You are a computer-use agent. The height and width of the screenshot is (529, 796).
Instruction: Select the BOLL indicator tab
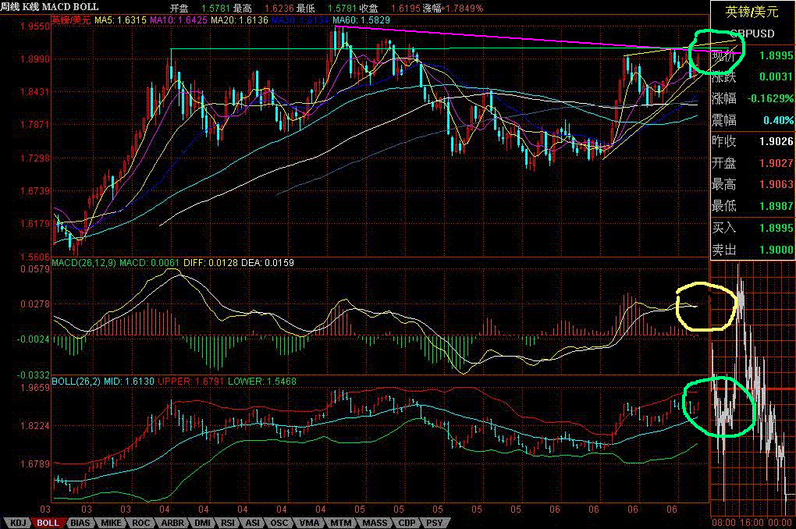pos(48,522)
